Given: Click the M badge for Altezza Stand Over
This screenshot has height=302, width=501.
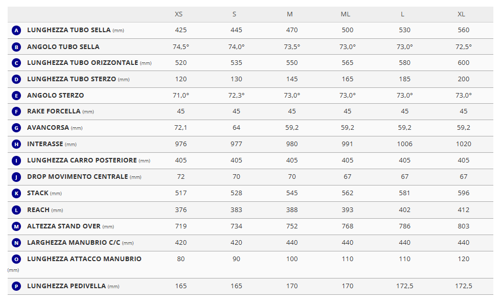Looking at the screenshot, I should point(16,226).
